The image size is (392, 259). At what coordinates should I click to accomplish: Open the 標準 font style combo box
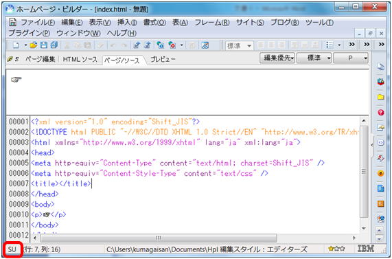click(x=239, y=46)
